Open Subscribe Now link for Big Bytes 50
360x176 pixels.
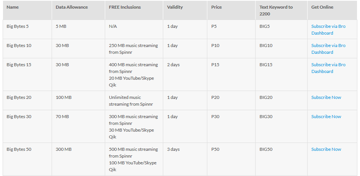[326, 149]
